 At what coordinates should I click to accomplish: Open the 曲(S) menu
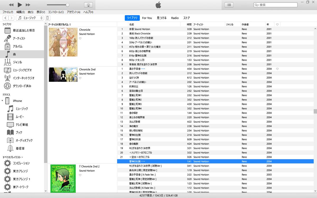pos(31,12)
